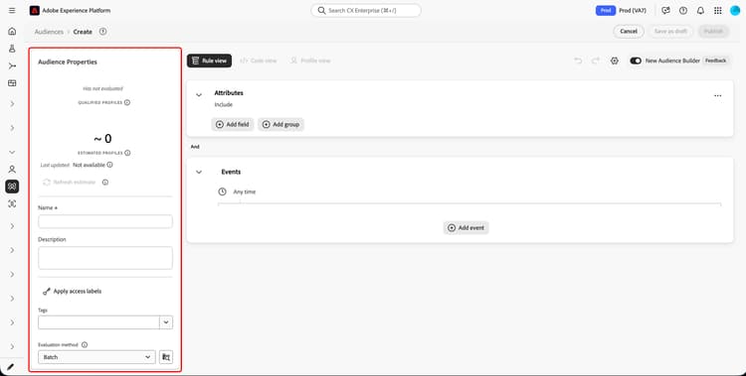The height and width of the screenshot is (376, 746).
Task: Click the pencil edit icon at sidebar bottom
Action: coord(11,367)
